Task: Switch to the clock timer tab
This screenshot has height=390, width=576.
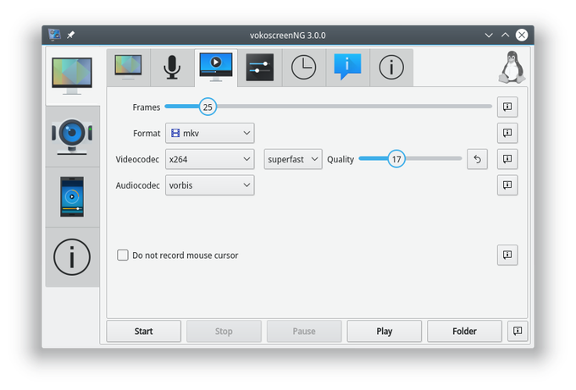Action: 303,68
